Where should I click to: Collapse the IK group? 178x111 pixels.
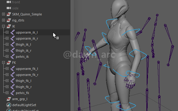pyautogui.click(x=3, y=26)
